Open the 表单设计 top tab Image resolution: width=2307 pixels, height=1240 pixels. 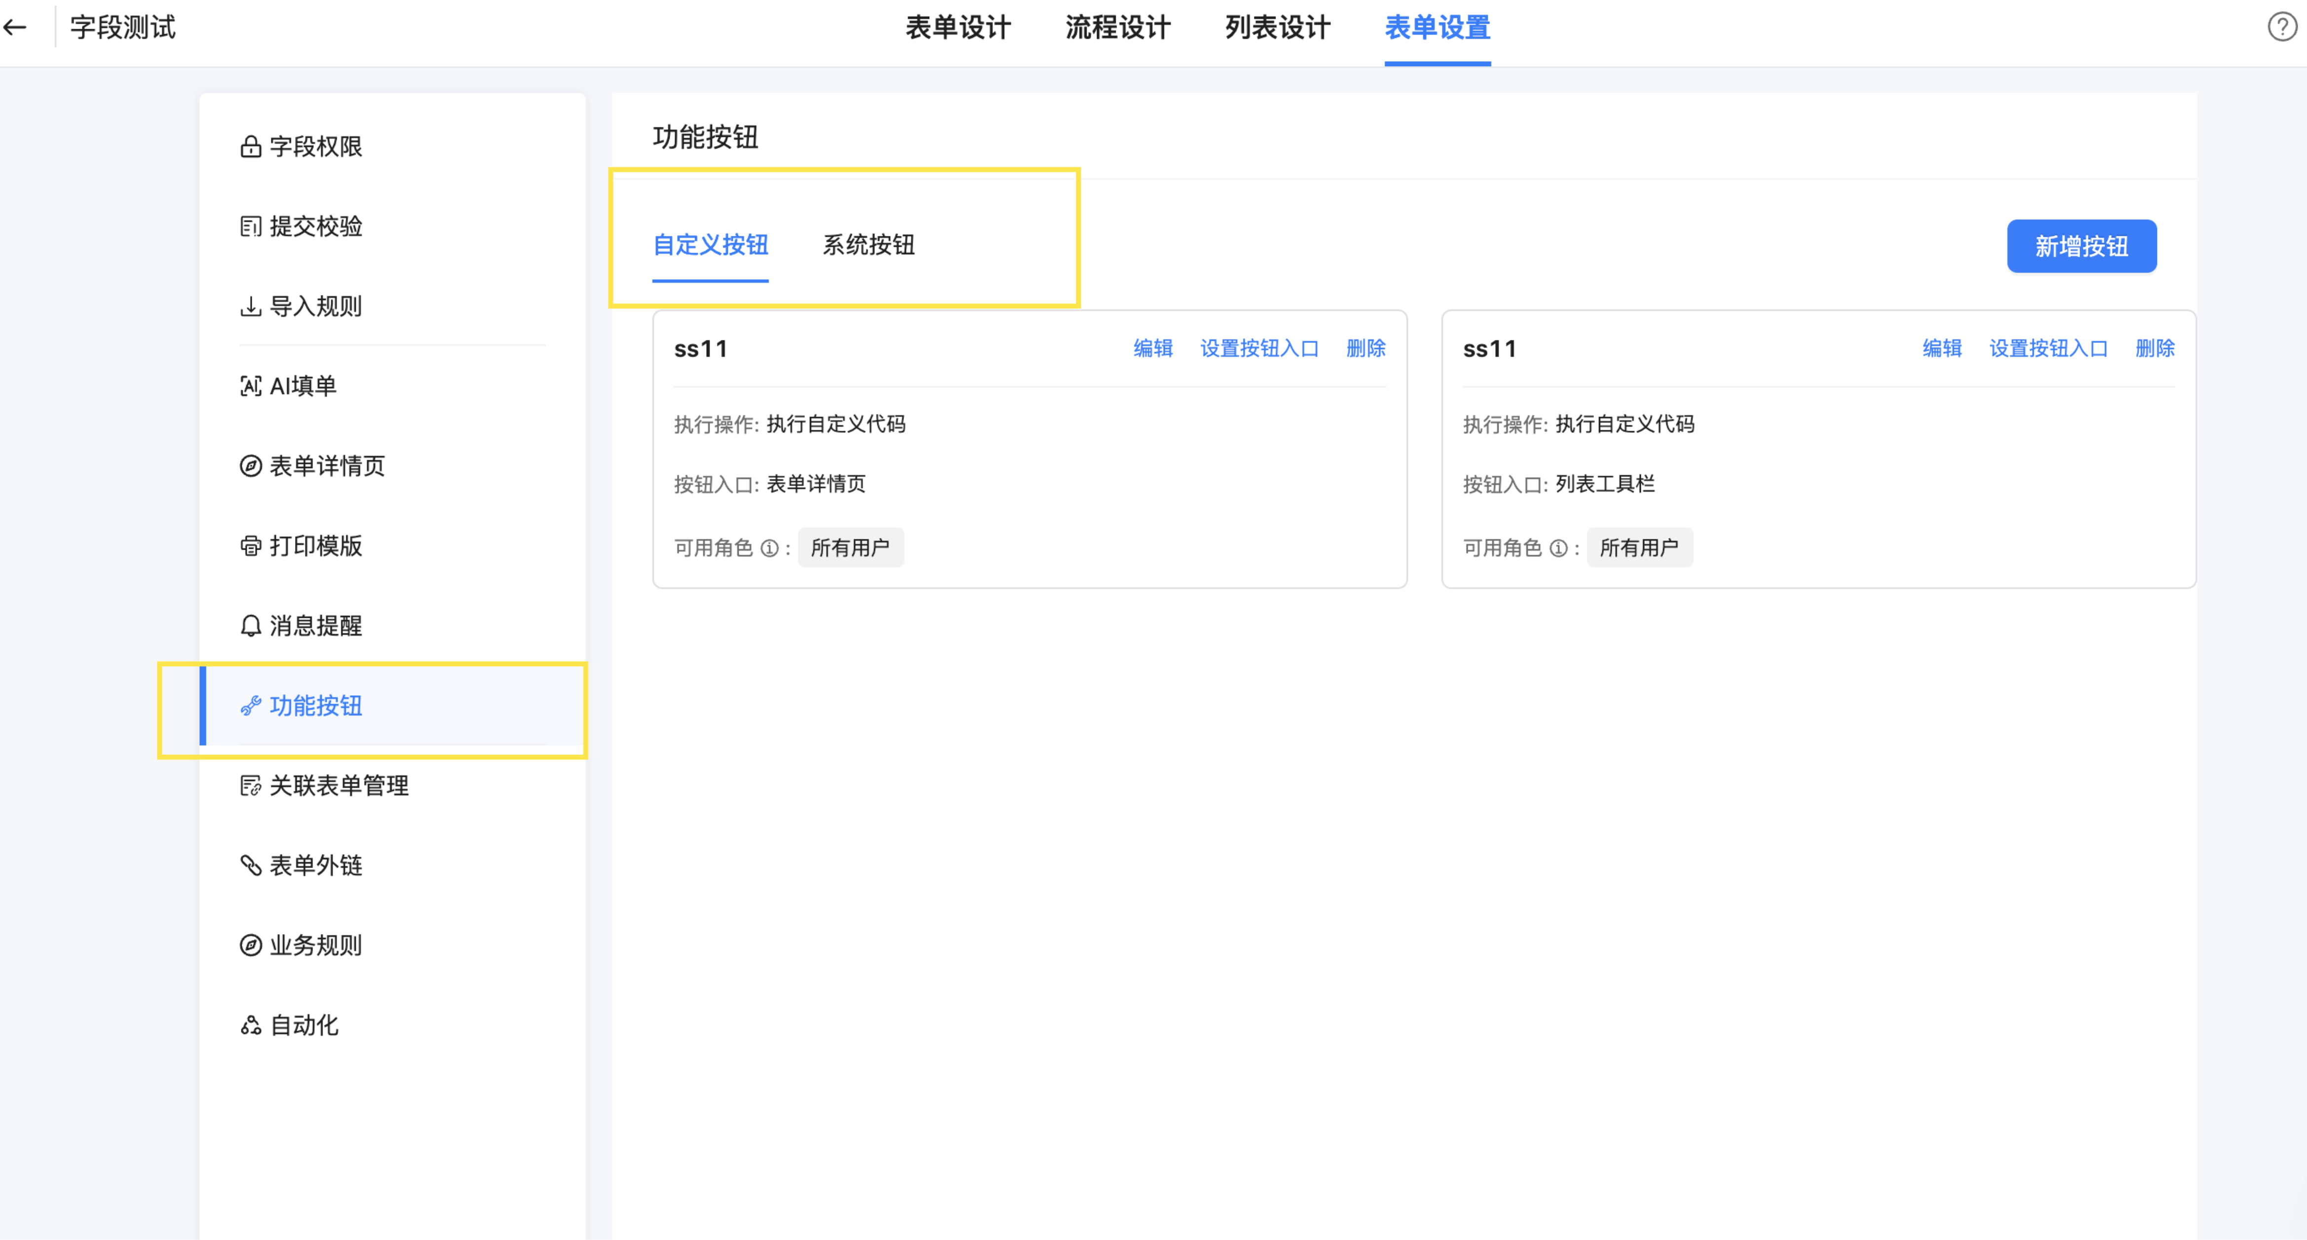click(957, 28)
